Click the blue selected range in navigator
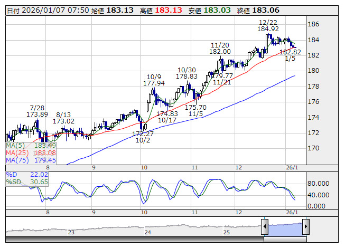345x248 pixels. pos(285,227)
